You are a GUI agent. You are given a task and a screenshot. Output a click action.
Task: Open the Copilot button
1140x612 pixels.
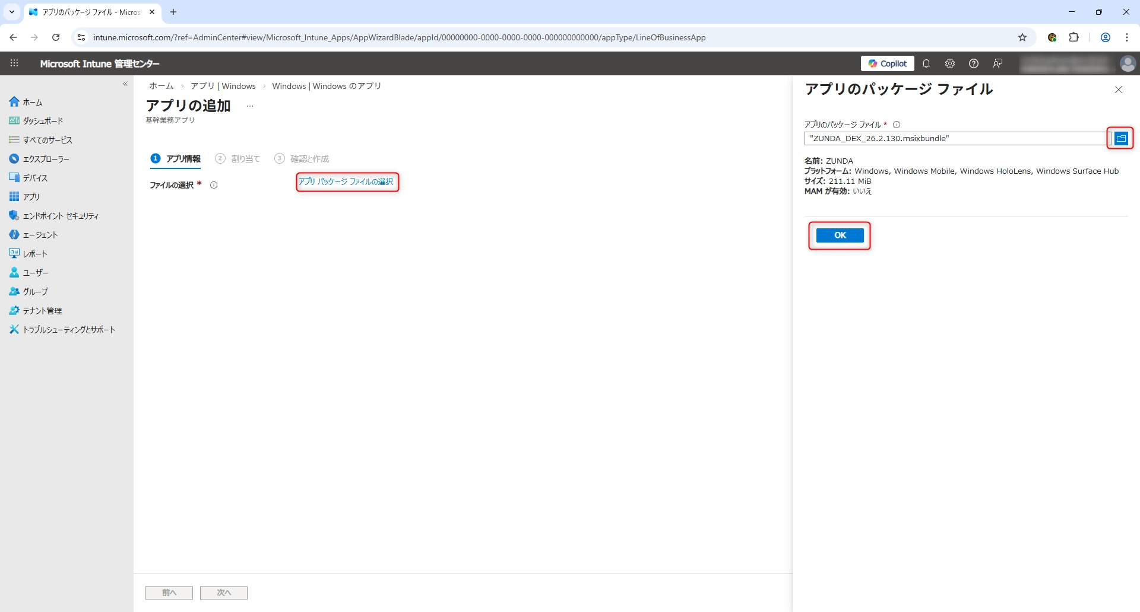pyautogui.click(x=887, y=63)
